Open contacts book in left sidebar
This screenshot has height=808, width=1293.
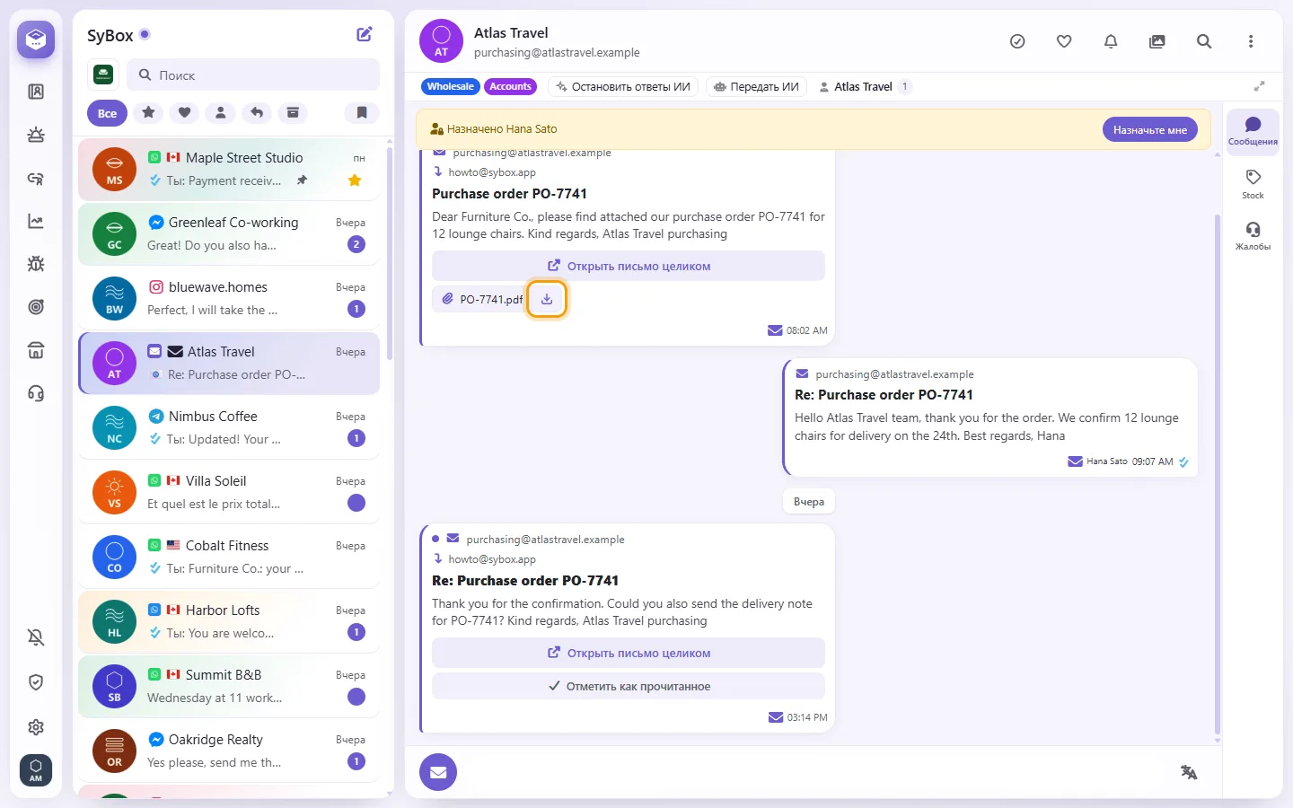(36, 92)
